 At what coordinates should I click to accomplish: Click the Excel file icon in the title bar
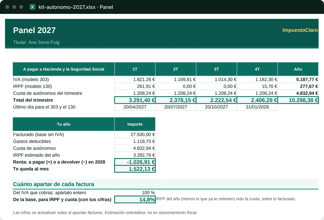pos(32,7)
